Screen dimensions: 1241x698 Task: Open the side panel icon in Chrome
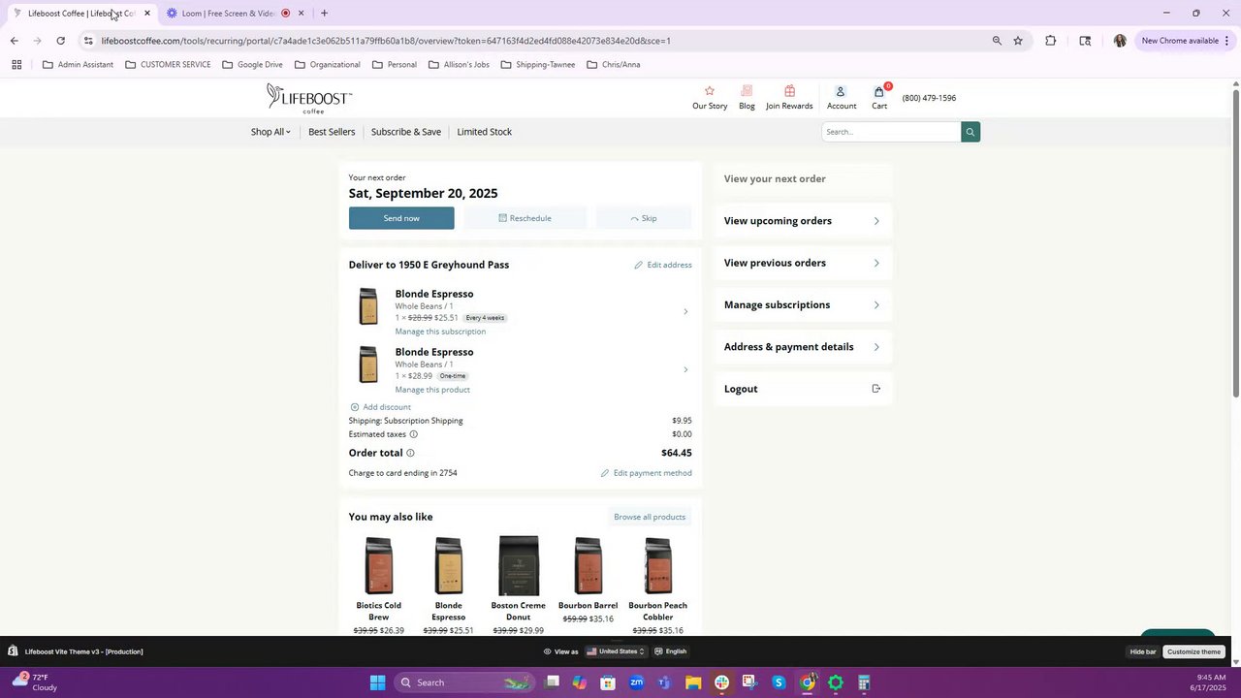[x=1085, y=41]
